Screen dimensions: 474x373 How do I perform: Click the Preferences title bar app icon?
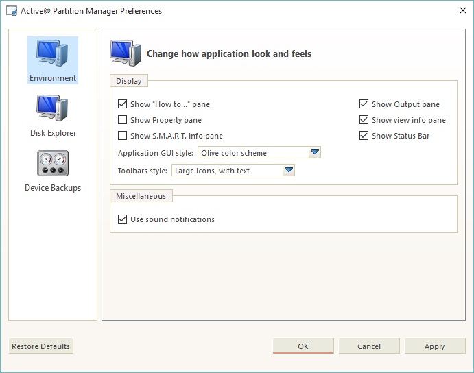pyautogui.click(x=12, y=11)
